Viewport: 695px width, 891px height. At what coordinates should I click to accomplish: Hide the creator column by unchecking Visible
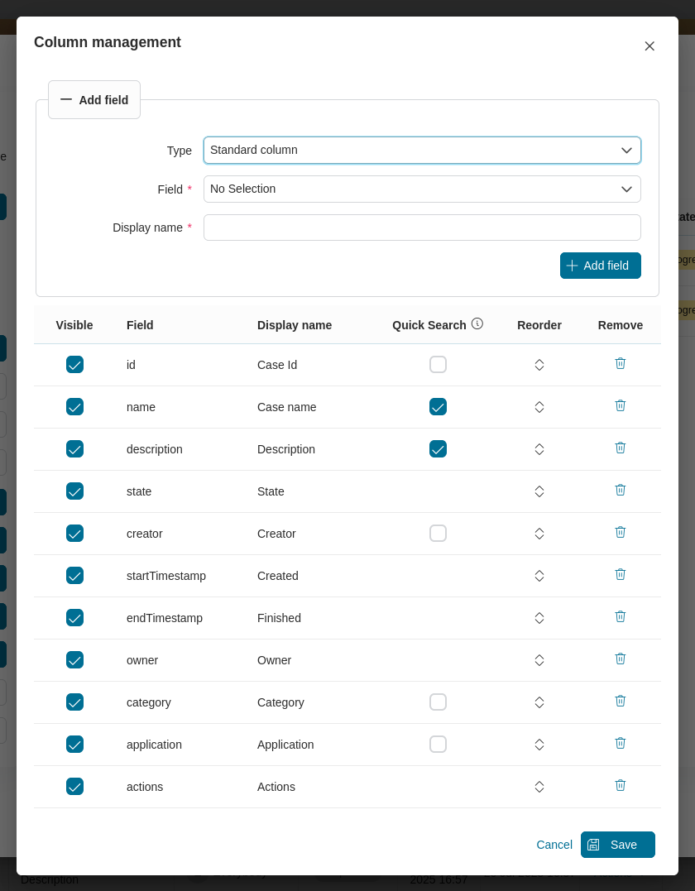74,533
